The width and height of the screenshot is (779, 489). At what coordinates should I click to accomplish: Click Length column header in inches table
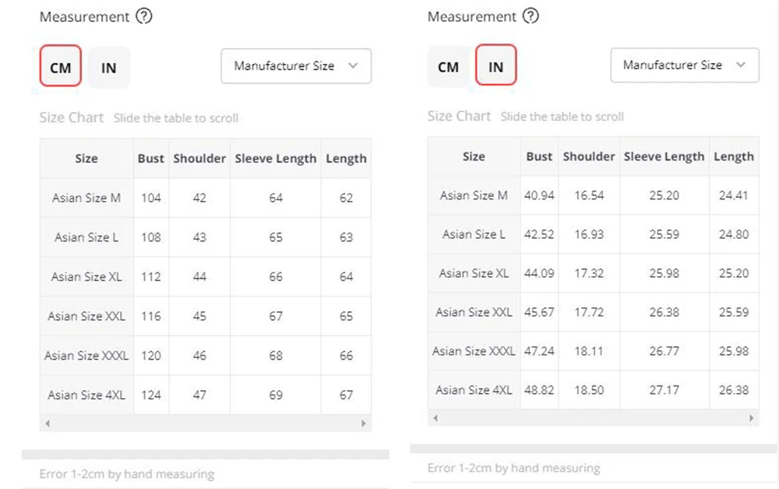pos(733,157)
